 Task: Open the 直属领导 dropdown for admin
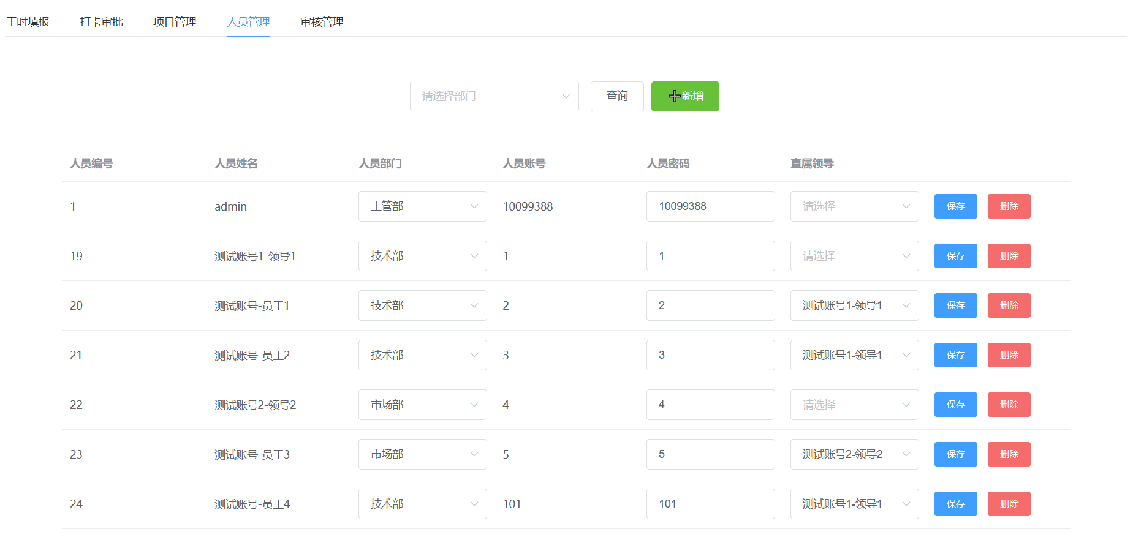[855, 206]
